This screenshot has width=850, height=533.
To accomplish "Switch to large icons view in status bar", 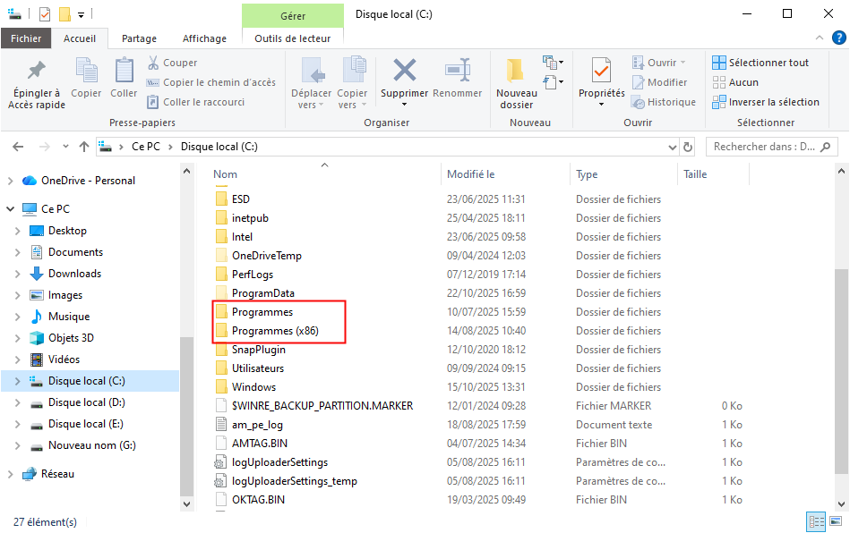I will (837, 521).
